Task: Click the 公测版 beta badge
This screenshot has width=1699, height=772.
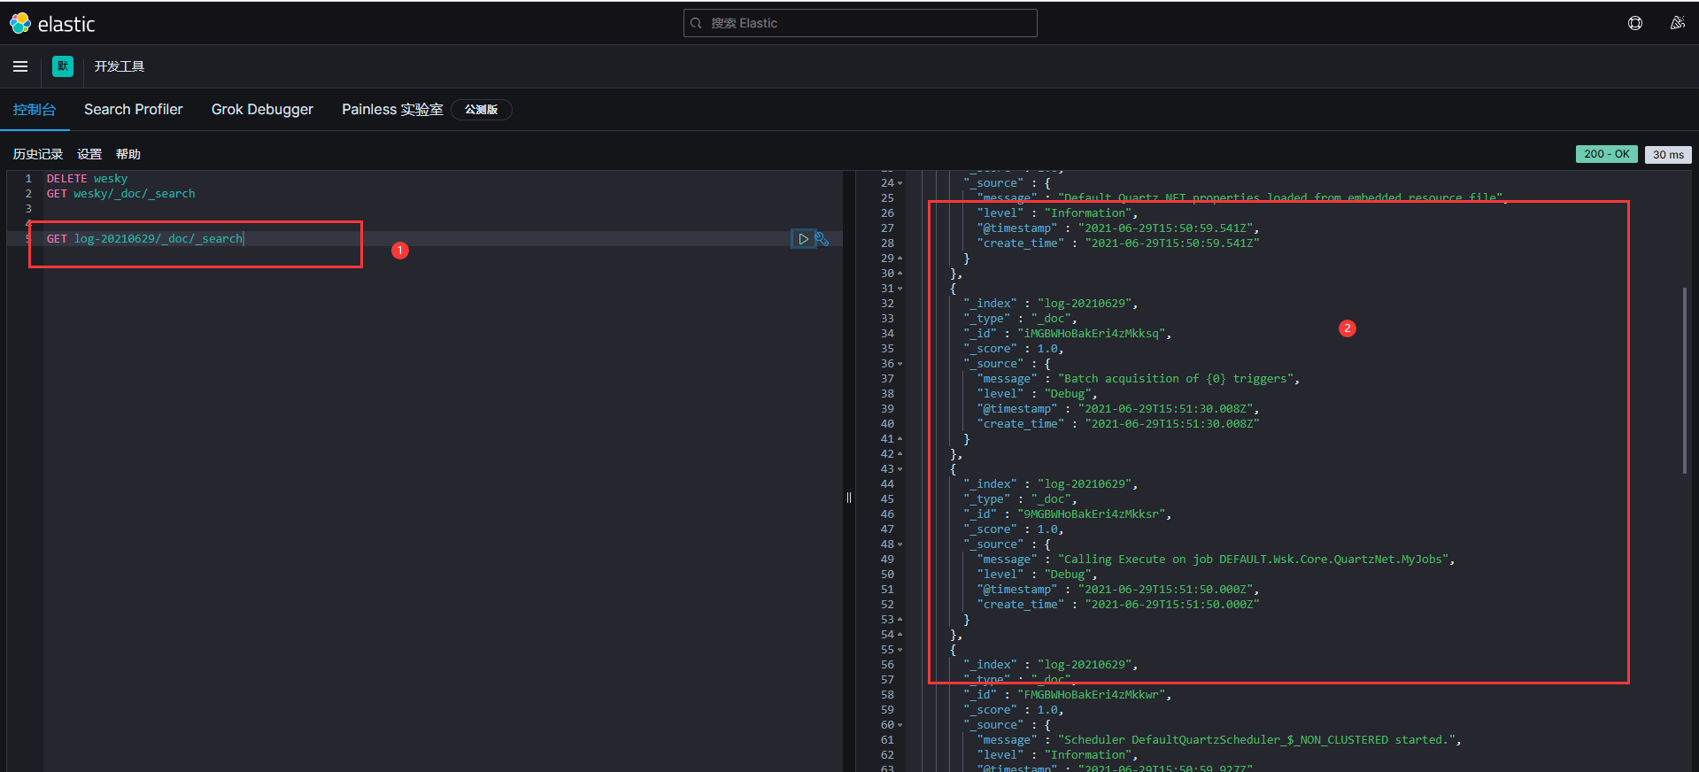Action: coord(482,110)
